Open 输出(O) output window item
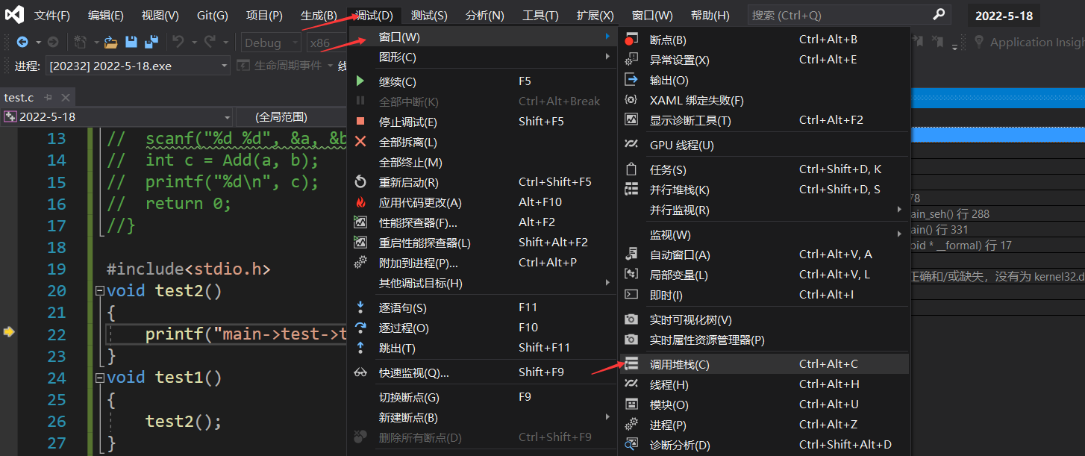Screen dimensions: 1085x456 [765, 80]
